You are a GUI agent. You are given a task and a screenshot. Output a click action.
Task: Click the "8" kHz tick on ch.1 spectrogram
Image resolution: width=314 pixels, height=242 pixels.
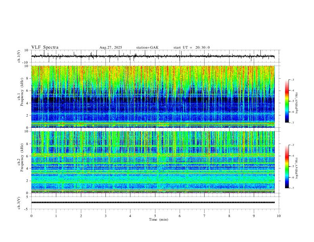click(x=27, y=78)
